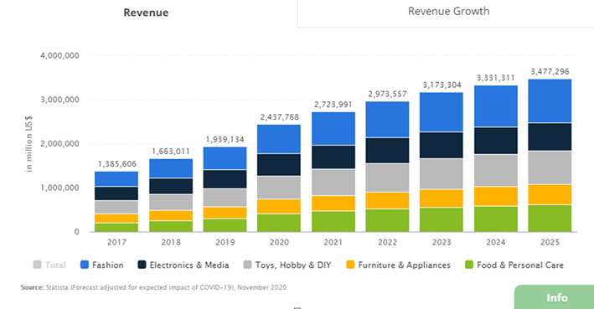This screenshot has height=309, width=594.
Task: Click the Statista source note text
Action: 153,287
